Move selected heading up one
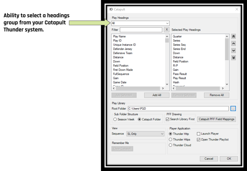This screenshot has width=247, height=171. [x=233, y=43]
